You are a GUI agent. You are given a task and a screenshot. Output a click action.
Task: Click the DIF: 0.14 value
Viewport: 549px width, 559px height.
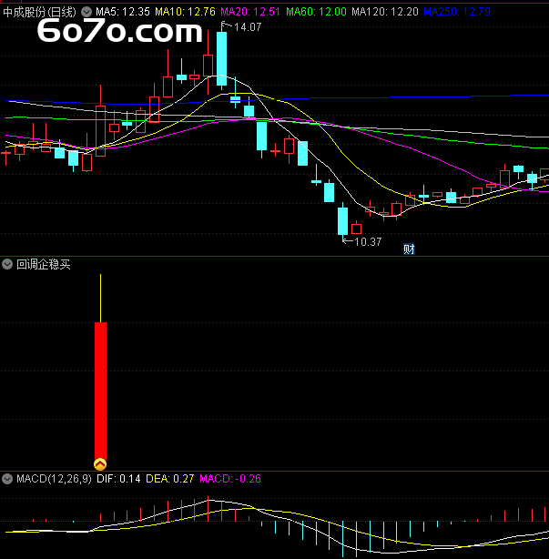point(118,479)
